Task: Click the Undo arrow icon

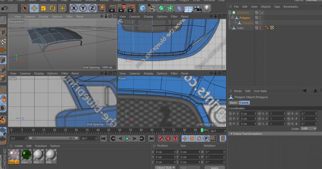Action: (5, 8)
